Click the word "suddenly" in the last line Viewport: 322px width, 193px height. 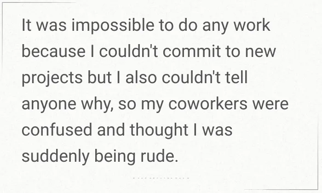(x=56, y=157)
